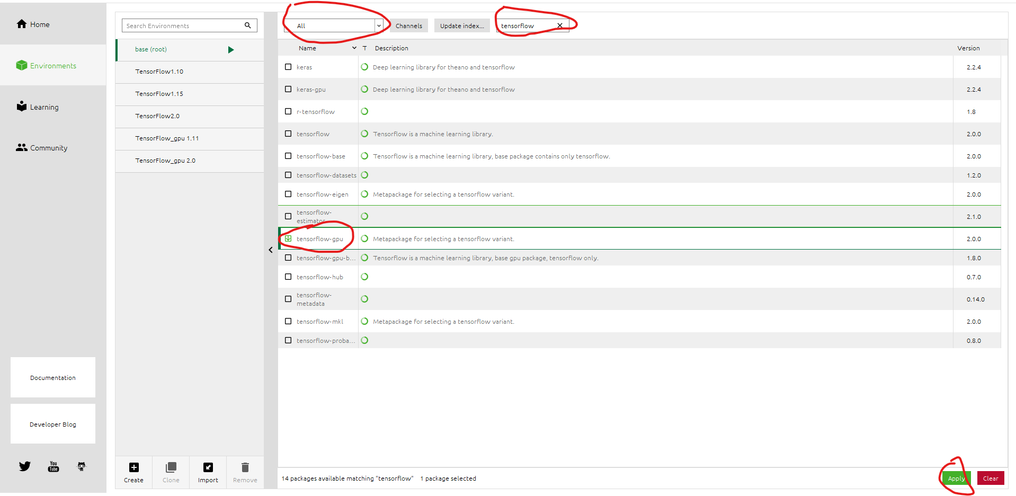The image size is (1016, 496).
Task: Clear the tensorflow search with the X
Action: pos(560,25)
